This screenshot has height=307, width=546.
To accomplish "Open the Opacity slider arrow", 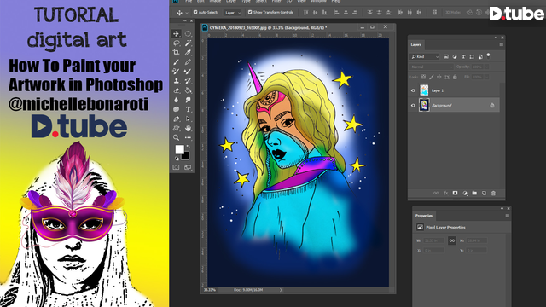I will pos(486,67).
